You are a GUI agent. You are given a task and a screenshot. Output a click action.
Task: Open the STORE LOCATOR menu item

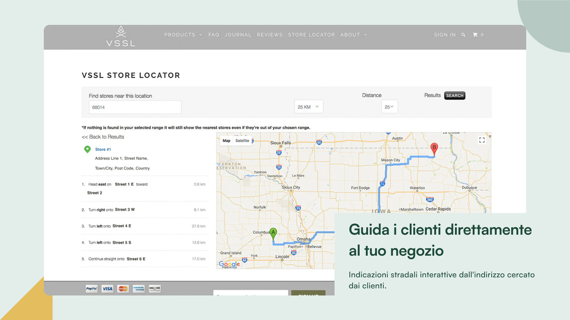[311, 35]
